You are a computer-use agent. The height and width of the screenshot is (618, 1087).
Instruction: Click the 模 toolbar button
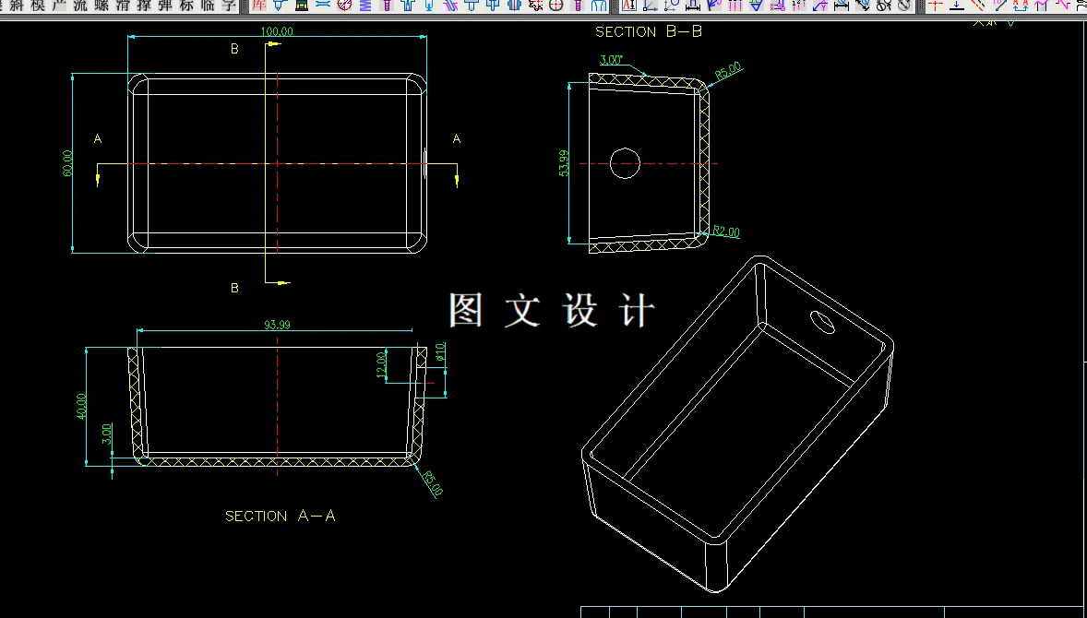point(38,5)
